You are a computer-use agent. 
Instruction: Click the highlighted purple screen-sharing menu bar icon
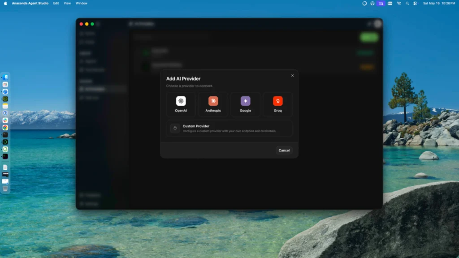point(381,3)
